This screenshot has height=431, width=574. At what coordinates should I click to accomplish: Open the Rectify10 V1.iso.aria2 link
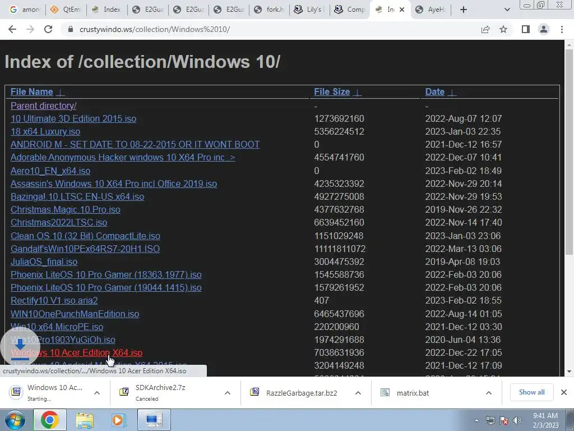pyautogui.click(x=54, y=301)
